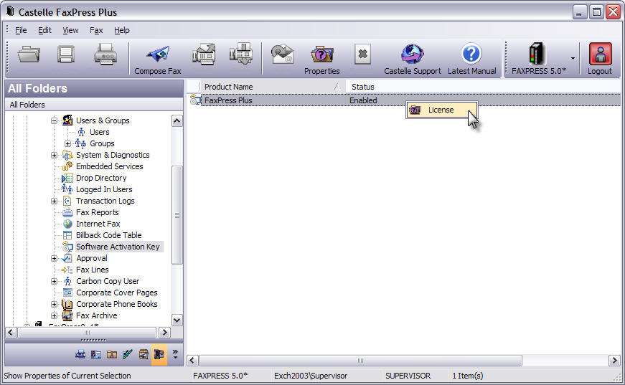Screen dimensions: 625x385
Task: Collapse the Users & Groups tree node
Action: click(x=55, y=120)
